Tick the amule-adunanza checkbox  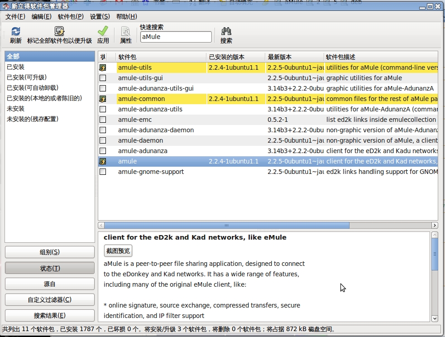(103, 151)
